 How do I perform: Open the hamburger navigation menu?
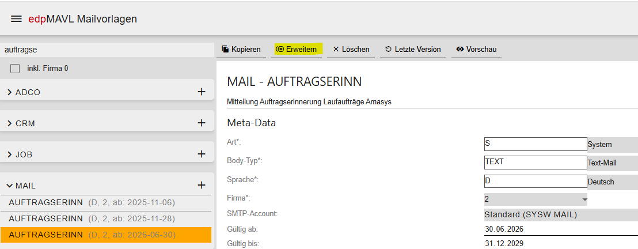[16, 19]
